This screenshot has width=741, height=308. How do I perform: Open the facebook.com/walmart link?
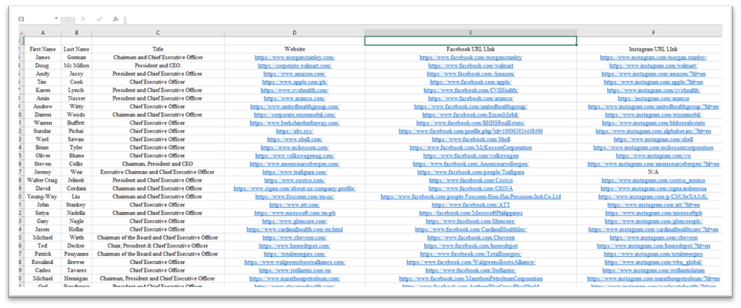click(x=470, y=66)
